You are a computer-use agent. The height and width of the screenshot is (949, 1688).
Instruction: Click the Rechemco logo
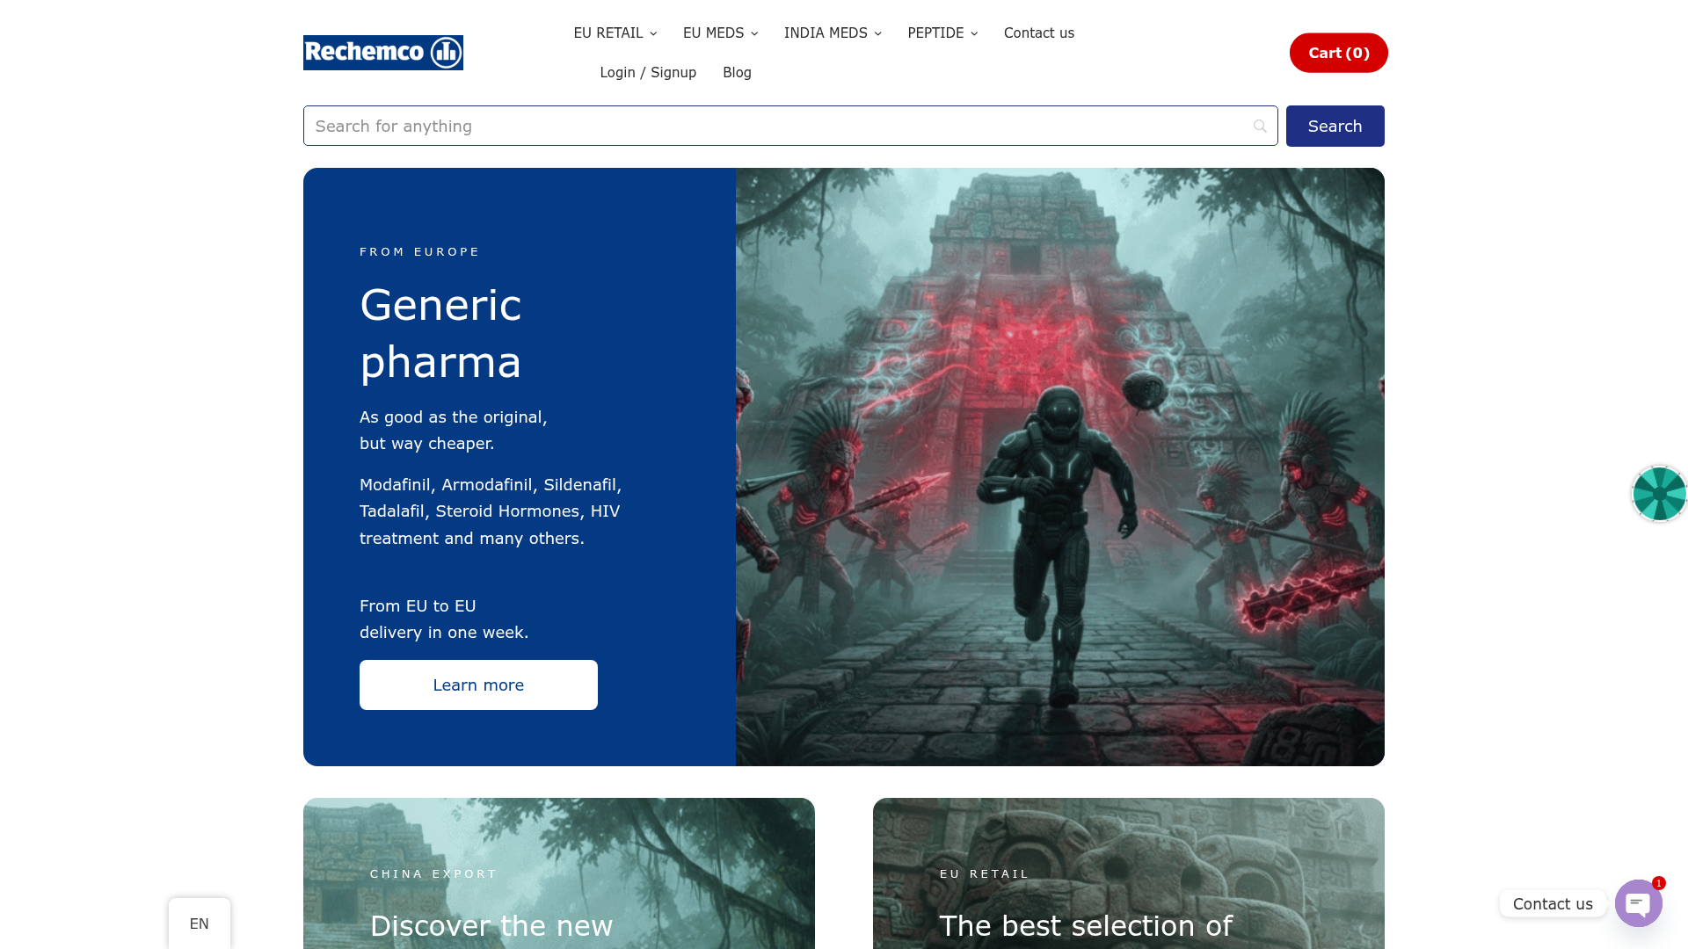(383, 53)
